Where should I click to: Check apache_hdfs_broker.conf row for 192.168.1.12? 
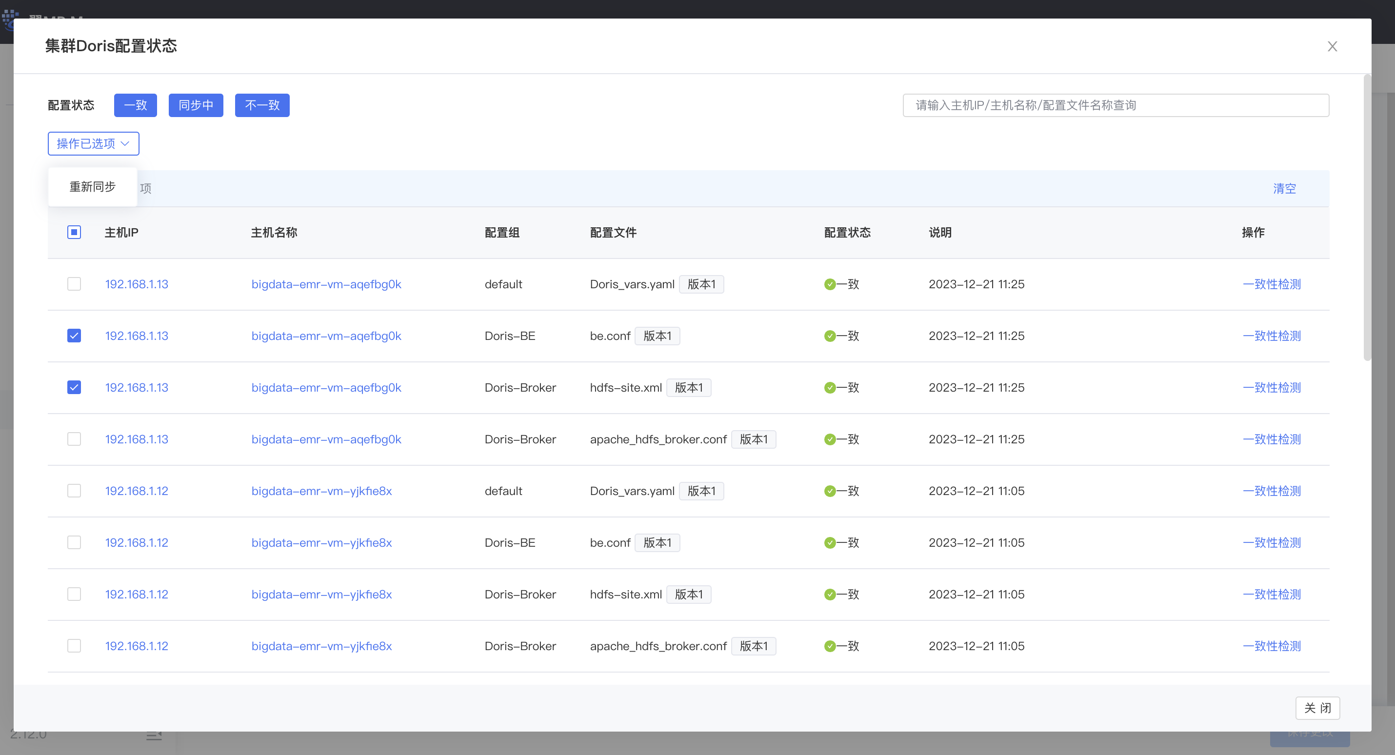point(74,646)
